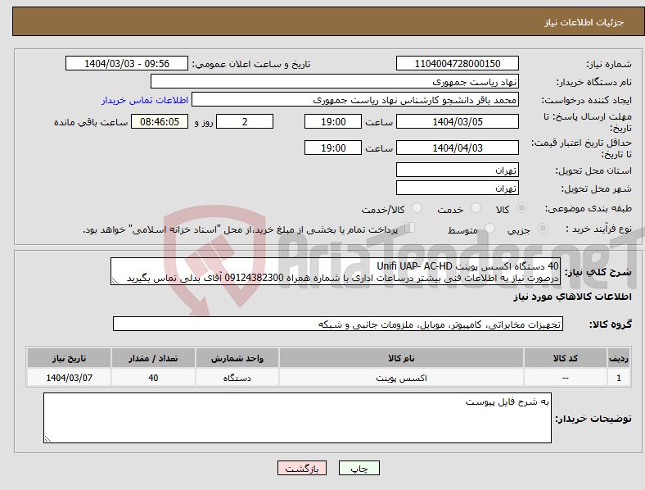Select the کالا radio button
This screenshot has width=645, height=490.
click(521, 208)
